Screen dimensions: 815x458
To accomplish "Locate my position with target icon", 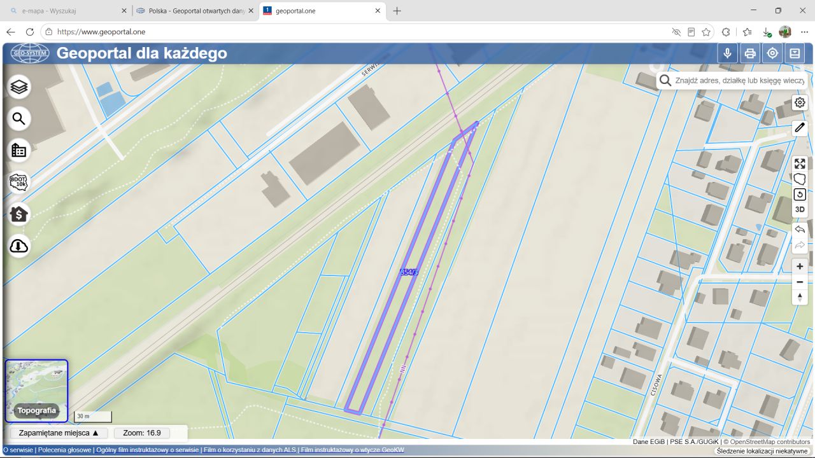I will (x=772, y=53).
